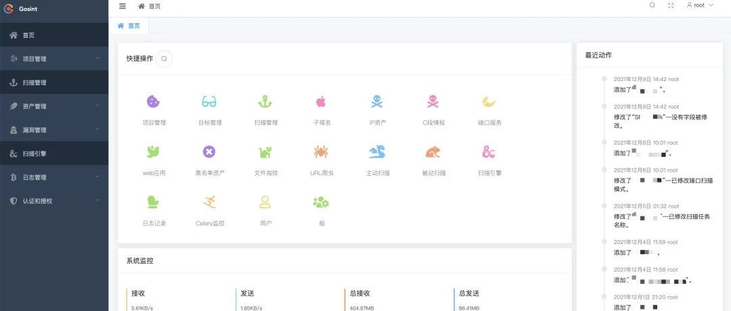Open the 扫描管理 anchor shortcut icon

265,101
